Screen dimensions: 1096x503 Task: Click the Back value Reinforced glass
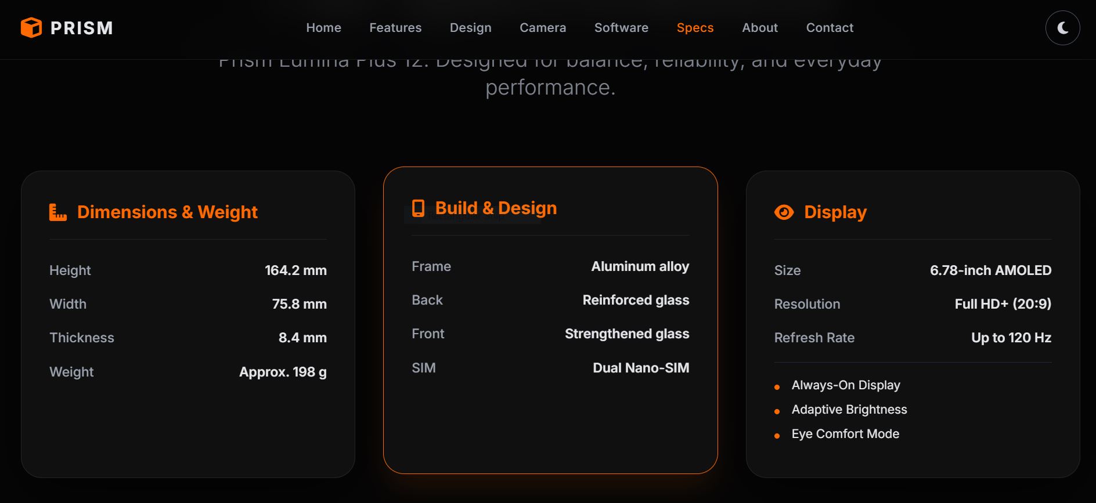coord(636,300)
